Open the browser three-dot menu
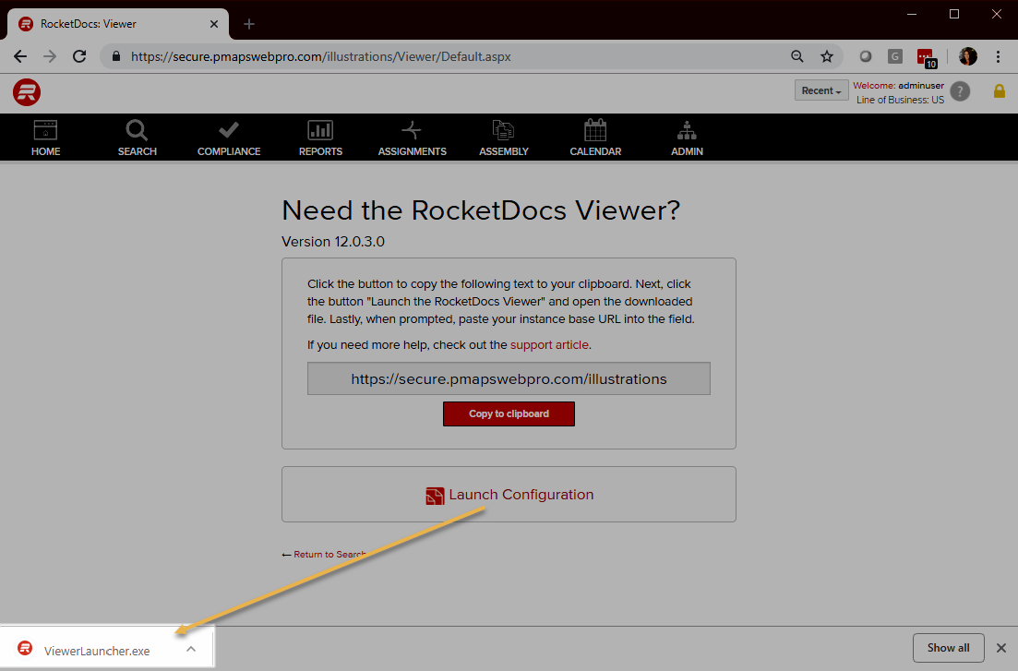The height and width of the screenshot is (671, 1018). tap(998, 56)
